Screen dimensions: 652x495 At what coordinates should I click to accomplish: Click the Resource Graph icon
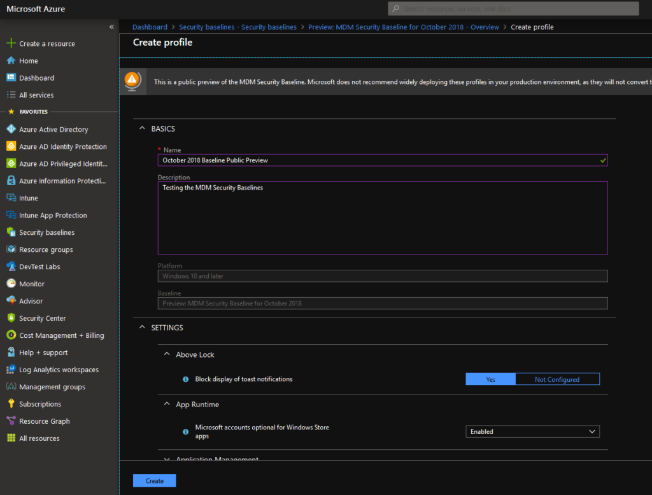click(11, 421)
